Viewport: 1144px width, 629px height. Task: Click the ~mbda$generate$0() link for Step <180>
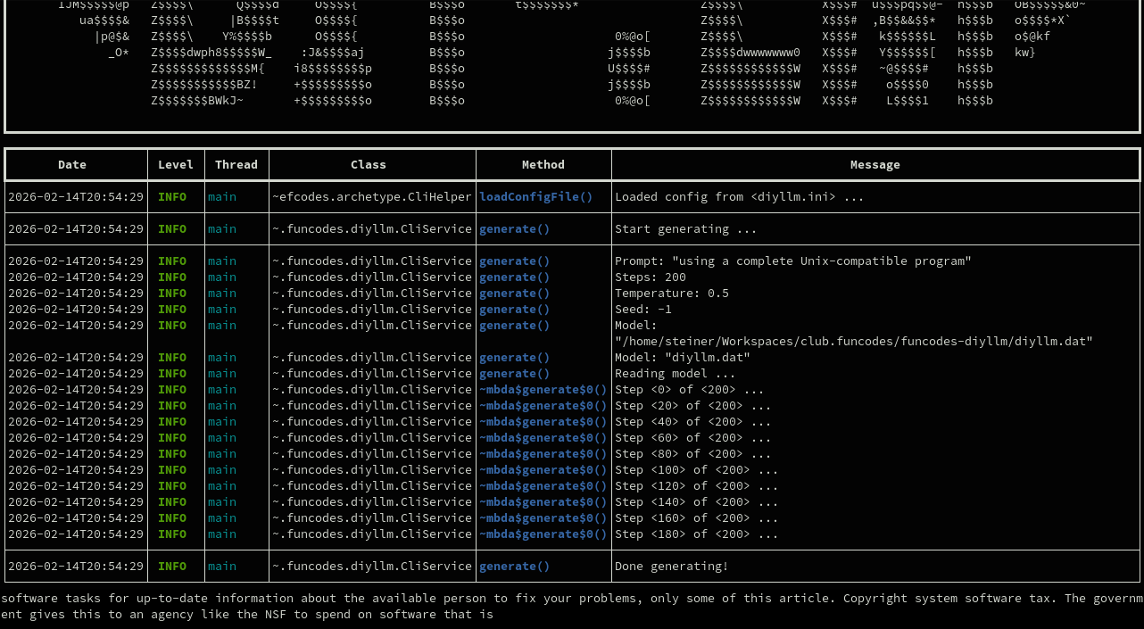coord(543,534)
